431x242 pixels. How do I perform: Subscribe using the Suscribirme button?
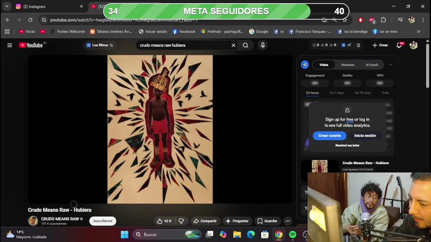point(103,221)
